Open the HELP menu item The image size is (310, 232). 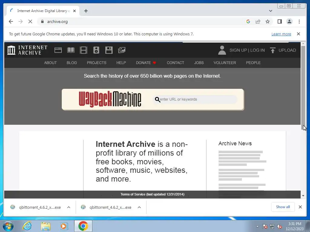121,63
